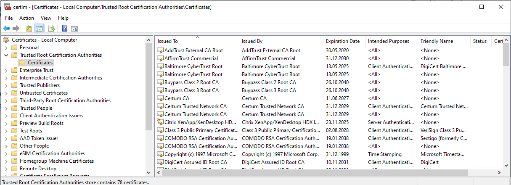Click expiration date 30.05.2020
The width and height of the screenshot is (511, 185).
tap(337, 50)
